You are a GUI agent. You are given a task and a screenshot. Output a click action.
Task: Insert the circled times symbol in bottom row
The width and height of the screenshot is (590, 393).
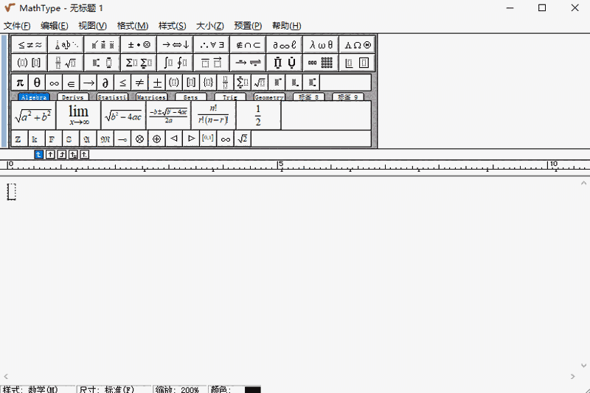[x=139, y=139]
